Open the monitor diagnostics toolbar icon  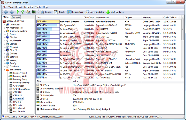tap(34, 12)
